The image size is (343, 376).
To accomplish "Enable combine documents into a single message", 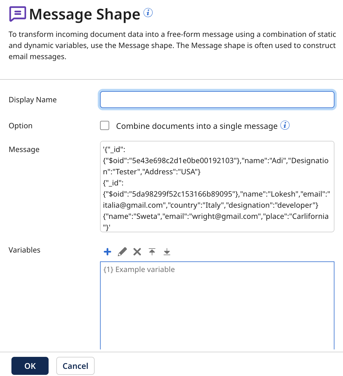I will (105, 125).
